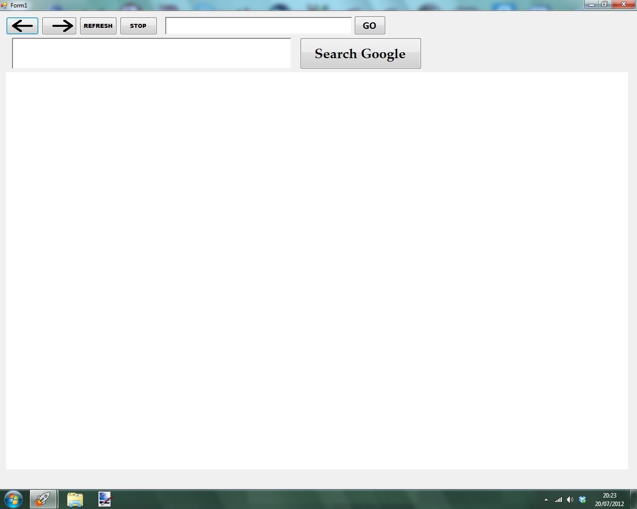Open the Windows Start menu
The height and width of the screenshot is (509, 637).
[13, 499]
